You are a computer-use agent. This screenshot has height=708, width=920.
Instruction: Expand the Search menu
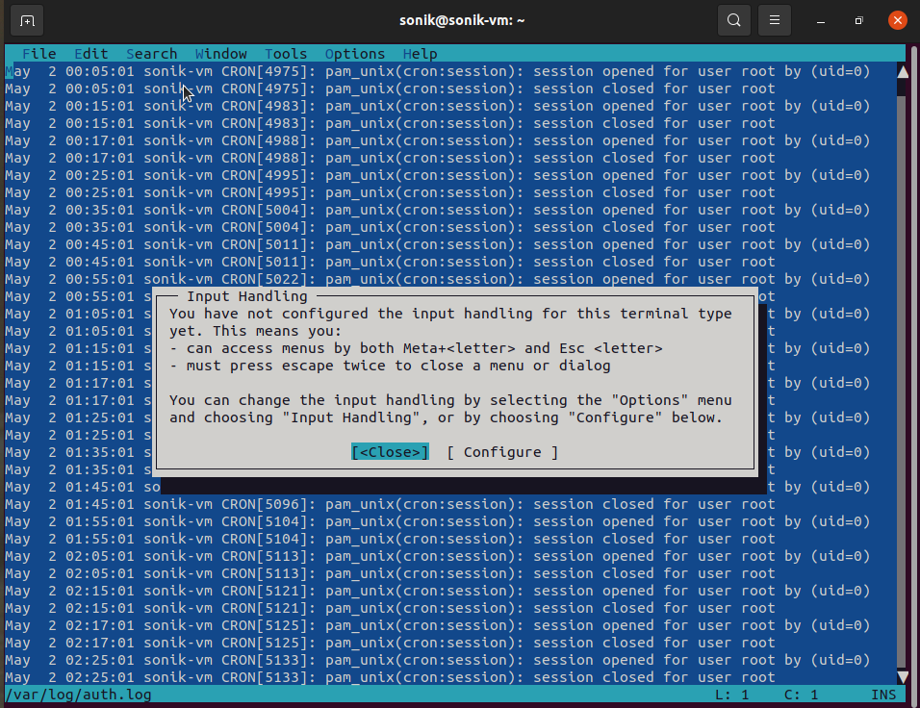[x=151, y=54]
